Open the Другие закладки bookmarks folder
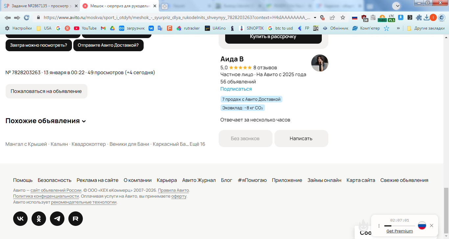 click(x=426, y=28)
